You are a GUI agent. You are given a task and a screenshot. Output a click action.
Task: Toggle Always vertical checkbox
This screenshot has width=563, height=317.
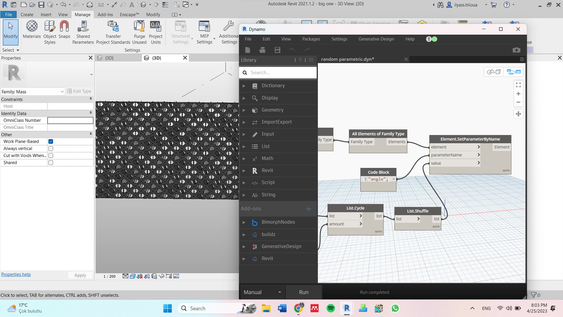pos(51,149)
